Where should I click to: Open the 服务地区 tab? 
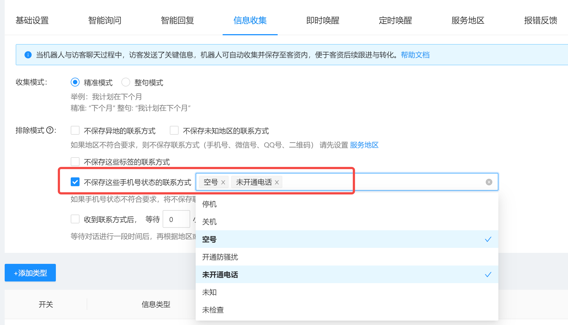(x=468, y=20)
